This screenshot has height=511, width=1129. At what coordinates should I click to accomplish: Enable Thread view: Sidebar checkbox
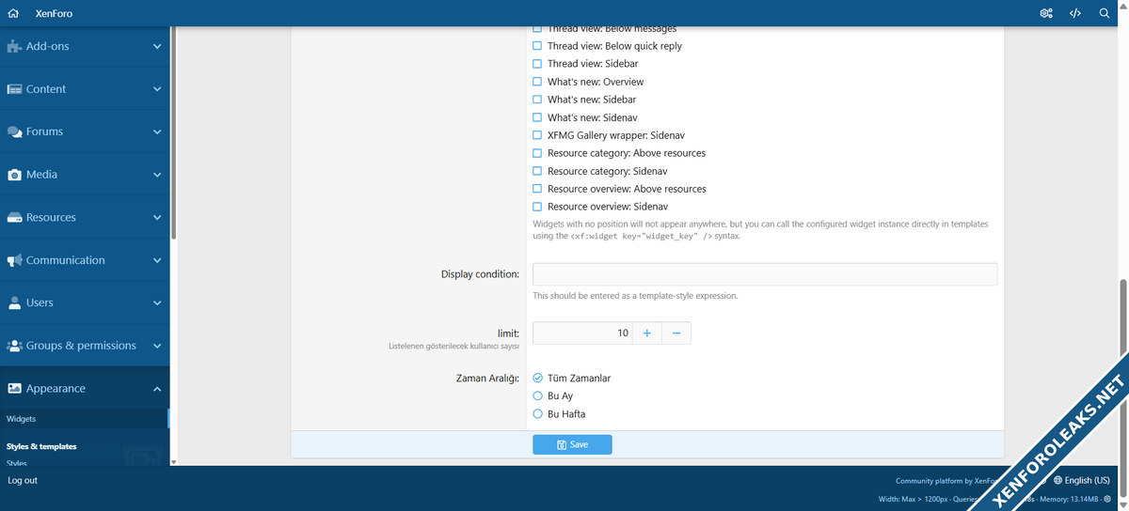click(x=537, y=64)
